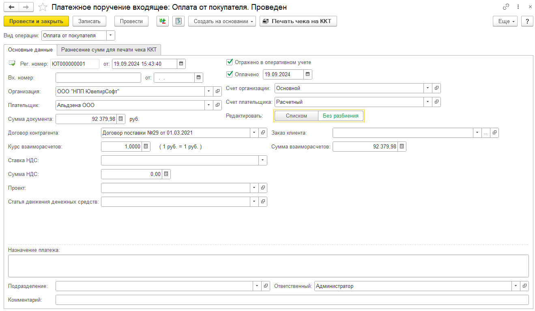Switch editing mode to Без разбиения
535x311 pixels.
[341, 116]
